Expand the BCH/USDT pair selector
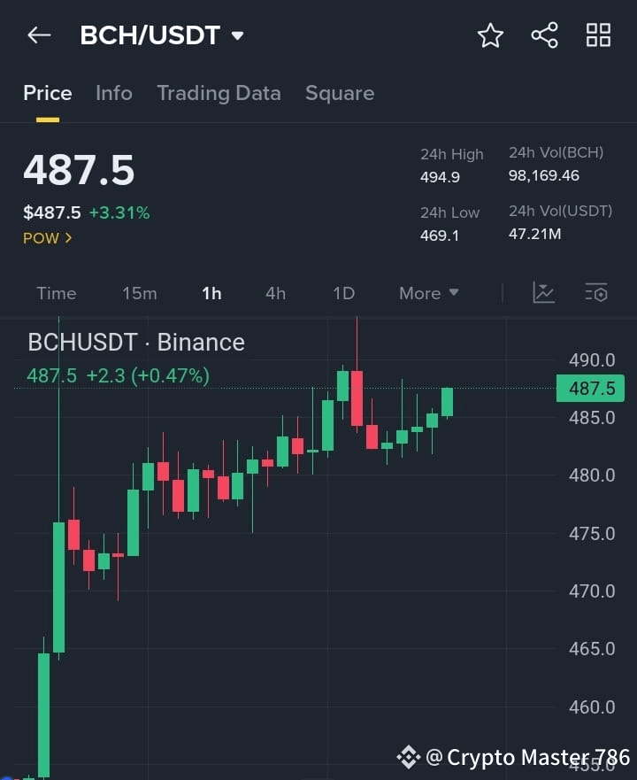This screenshot has width=637, height=780. coord(237,35)
